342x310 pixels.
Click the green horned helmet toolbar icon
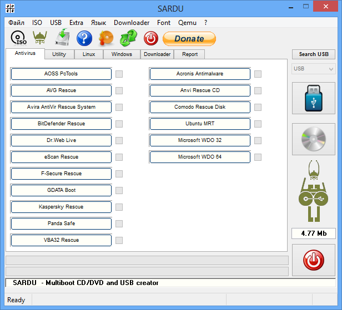(40, 38)
